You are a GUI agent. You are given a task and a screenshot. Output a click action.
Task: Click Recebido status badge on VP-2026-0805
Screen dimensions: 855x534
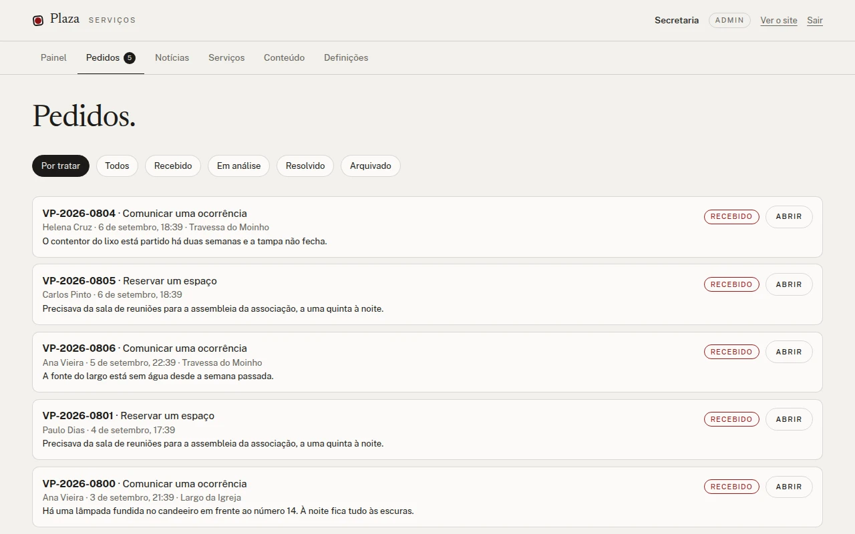731,284
